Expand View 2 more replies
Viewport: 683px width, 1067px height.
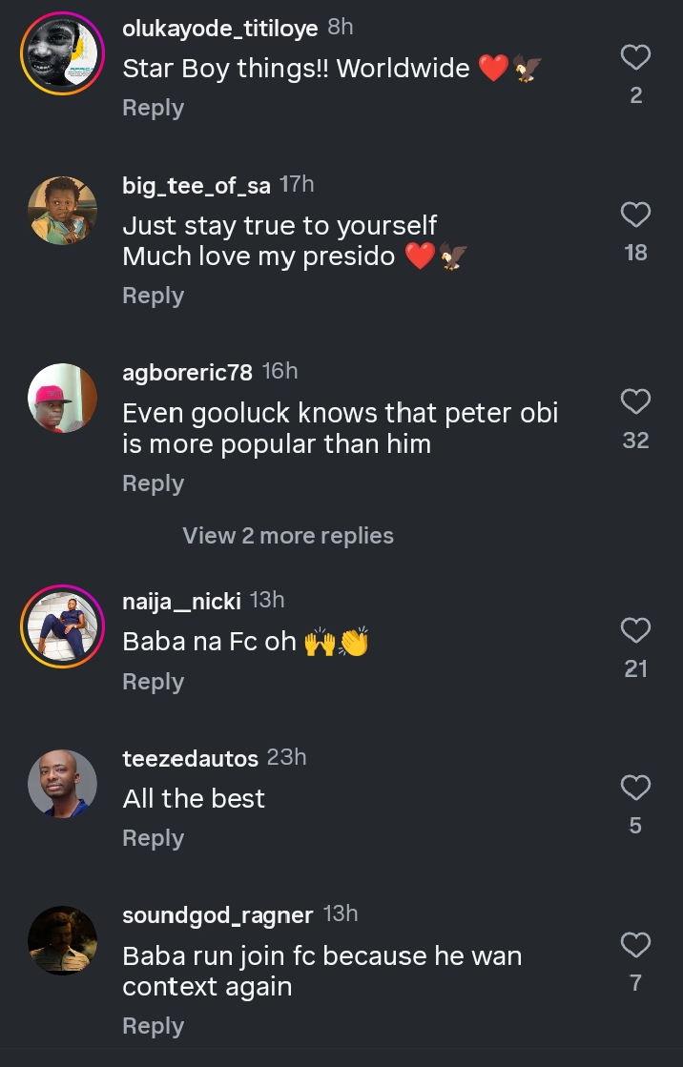288,536
